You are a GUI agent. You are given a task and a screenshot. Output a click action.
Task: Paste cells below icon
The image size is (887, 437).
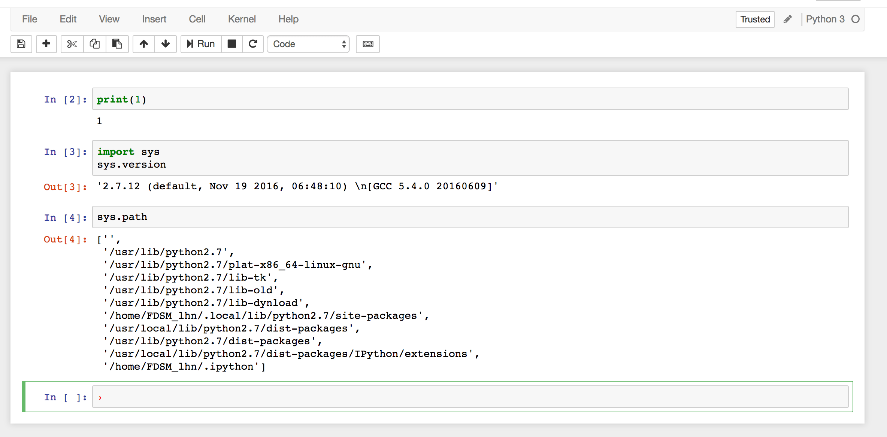pos(117,44)
